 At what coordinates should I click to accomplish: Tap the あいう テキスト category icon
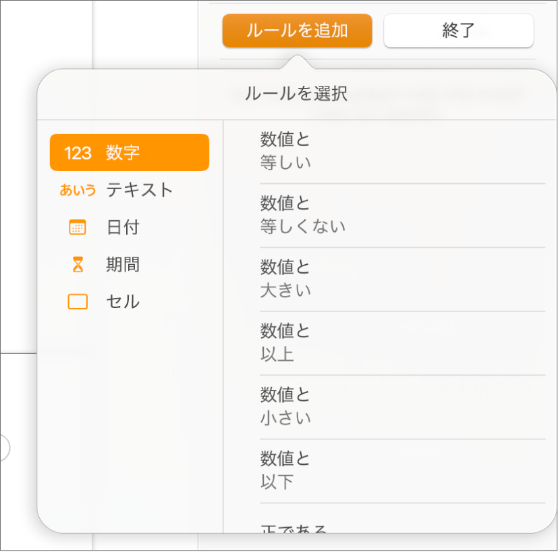[x=77, y=190]
